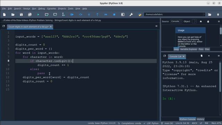Open the IPython console options menu

coord(219,56)
